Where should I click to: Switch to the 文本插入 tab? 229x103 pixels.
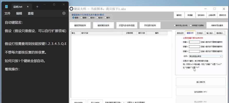[200, 33]
